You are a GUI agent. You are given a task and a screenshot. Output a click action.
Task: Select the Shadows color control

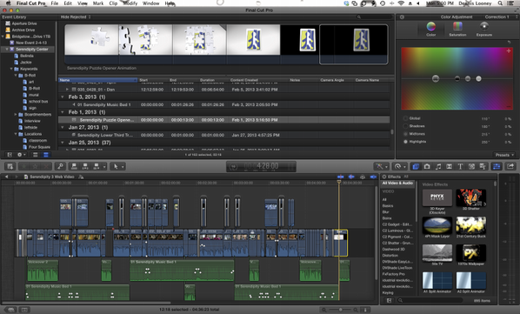coord(405,126)
